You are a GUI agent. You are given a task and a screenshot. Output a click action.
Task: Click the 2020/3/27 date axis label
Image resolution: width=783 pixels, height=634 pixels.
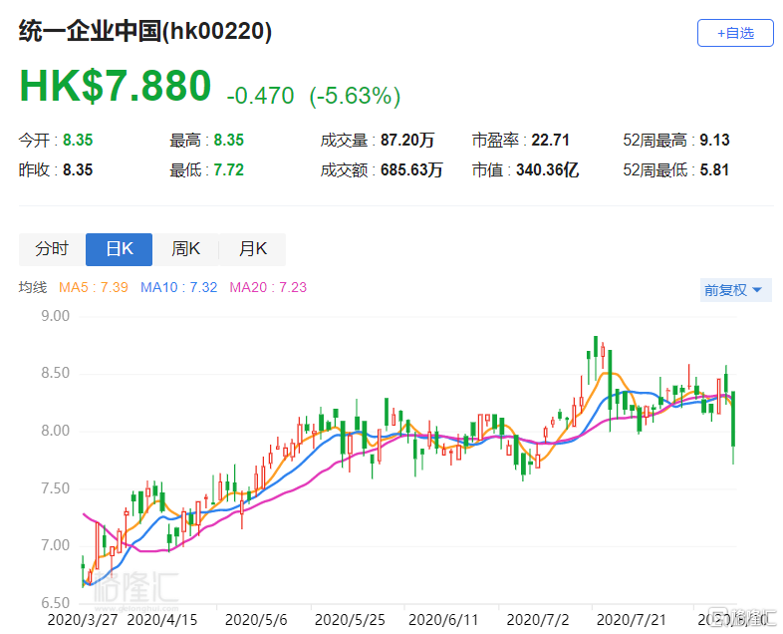click(x=83, y=620)
